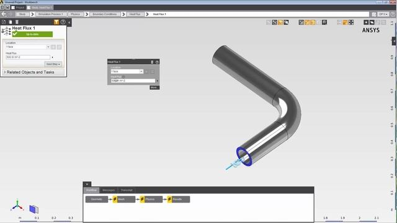The width and height of the screenshot is (397, 223).
Task: Click the duplicate icon in the panel header
Action: tap(11, 22)
